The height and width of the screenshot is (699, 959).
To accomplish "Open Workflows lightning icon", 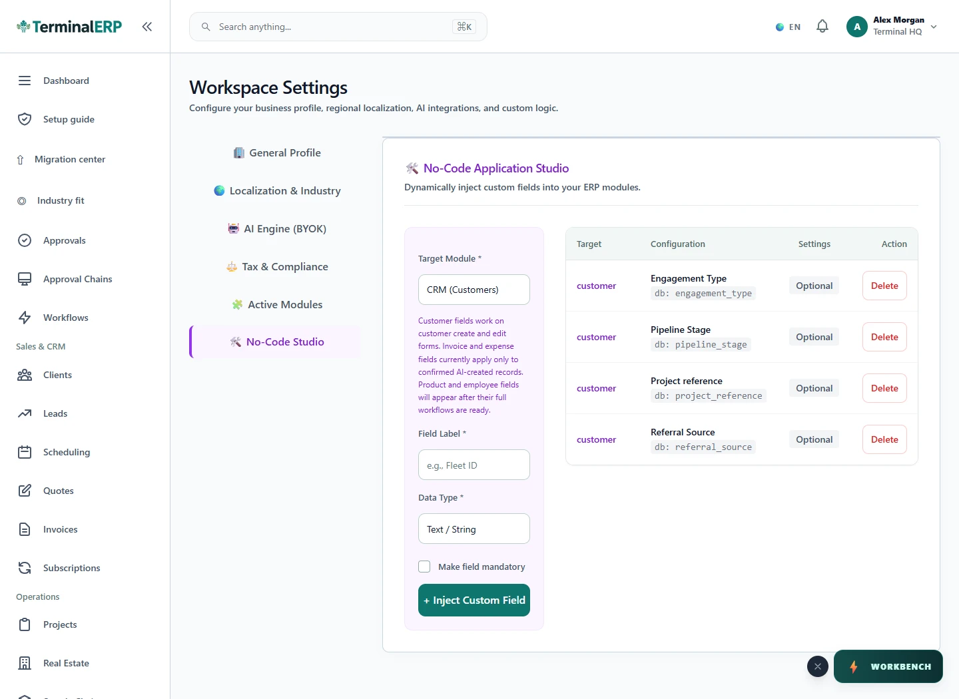I will click(25, 318).
